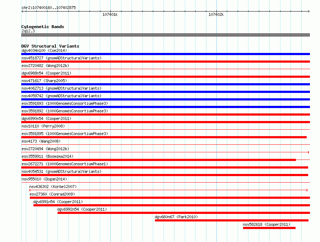Open esv3591895 (1000GenomesConsortiumPhase3) label
The image size is (320, 242).
tap(65, 134)
